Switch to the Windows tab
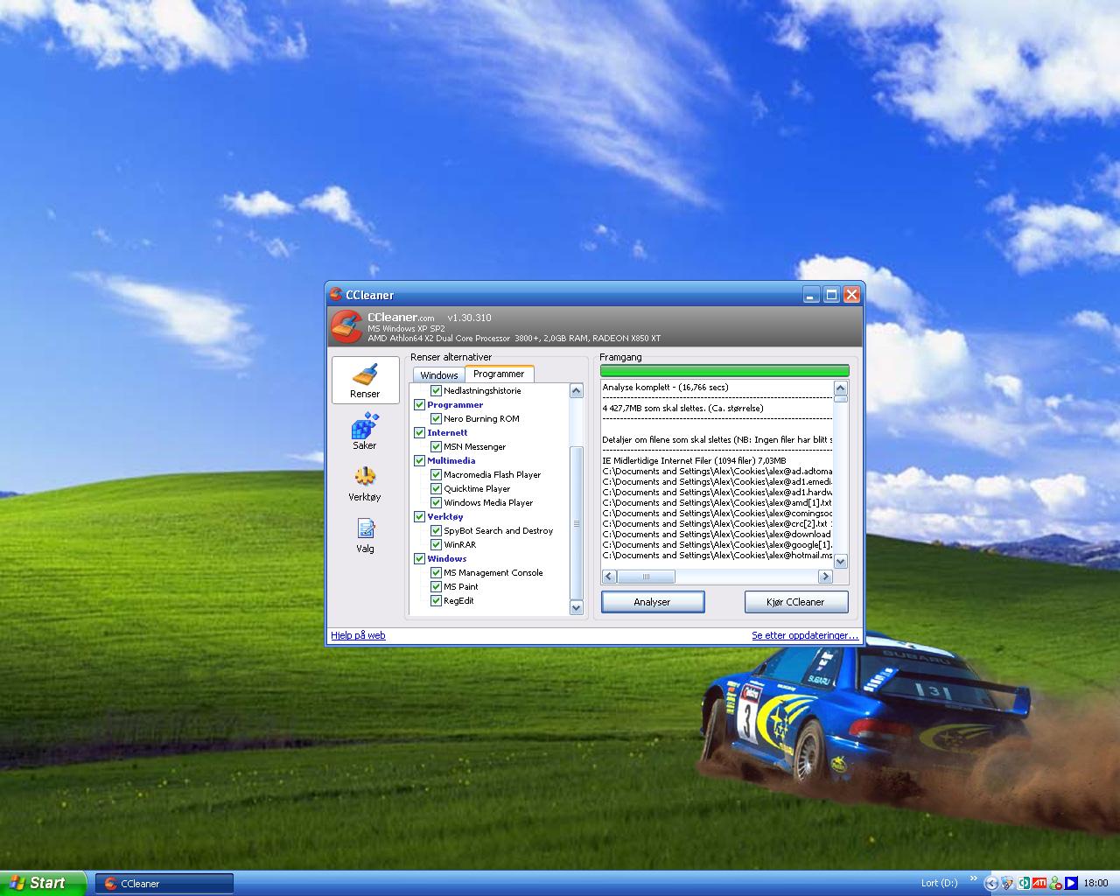This screenshot has height=896, width=1120. tap(438, 374)
